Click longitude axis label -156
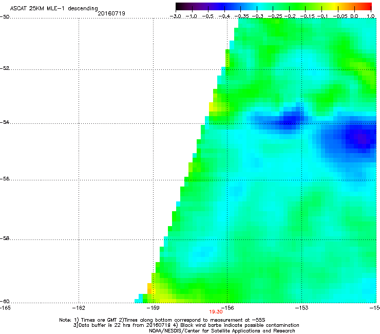 click(227, 308)
